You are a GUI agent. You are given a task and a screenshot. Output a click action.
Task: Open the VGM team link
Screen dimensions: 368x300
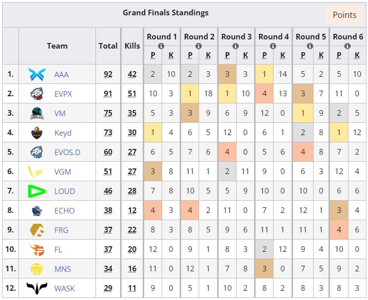[x=63, y=172]
